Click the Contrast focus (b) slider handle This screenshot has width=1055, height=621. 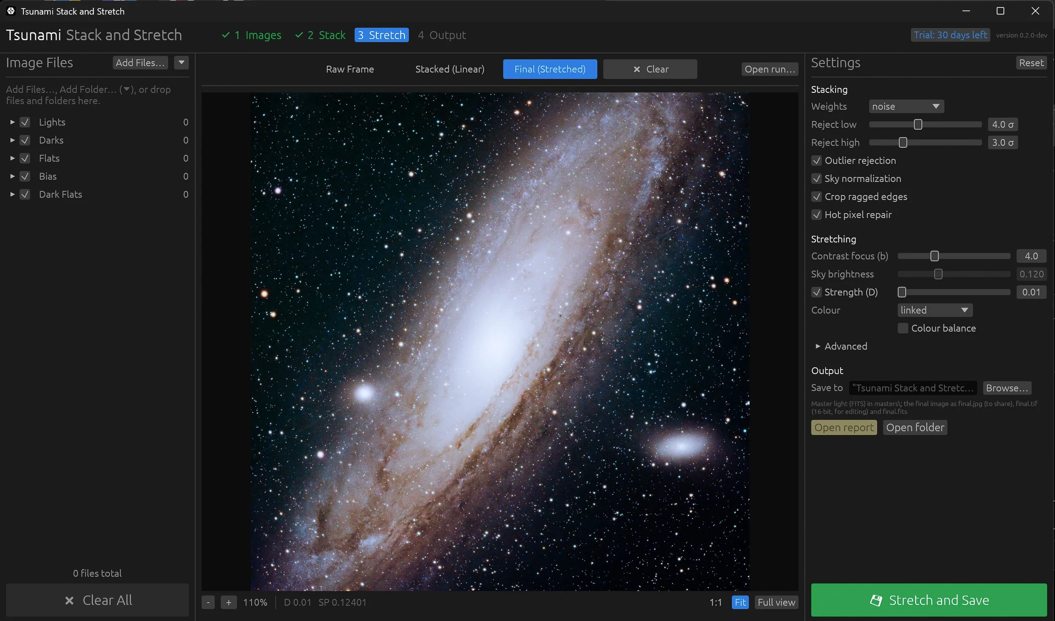pos(934,256)
